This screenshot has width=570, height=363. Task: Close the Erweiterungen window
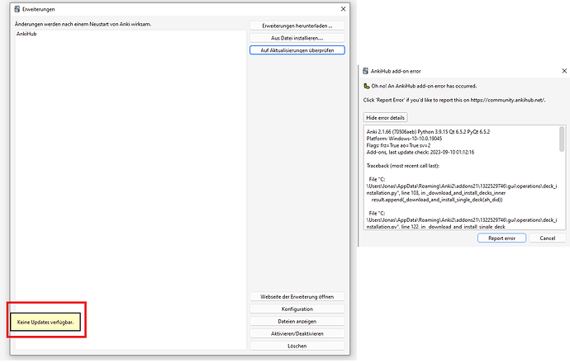coord(343,9)
